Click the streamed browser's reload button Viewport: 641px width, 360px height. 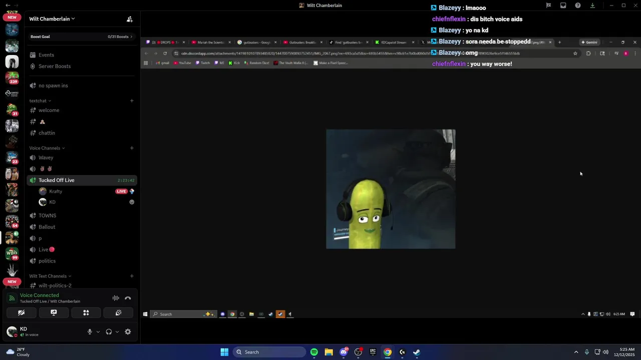[165, 53]
